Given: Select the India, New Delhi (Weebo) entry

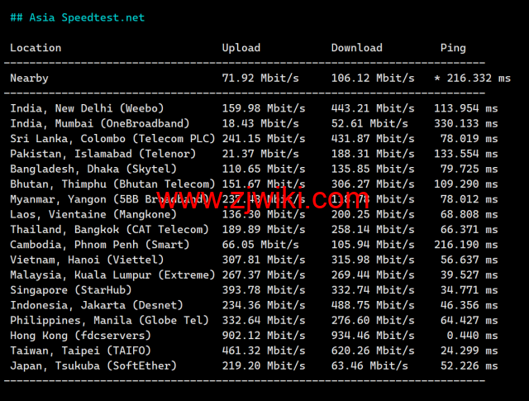Looking at the screenshot, I should coord(87,108).
